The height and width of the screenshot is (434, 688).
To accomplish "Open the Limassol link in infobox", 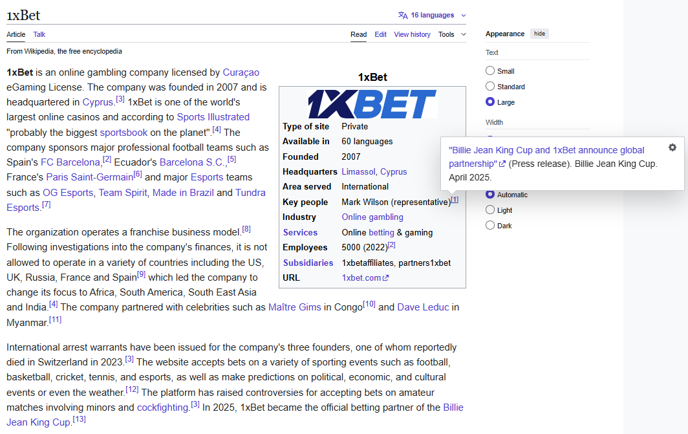I will coord(358,171).
